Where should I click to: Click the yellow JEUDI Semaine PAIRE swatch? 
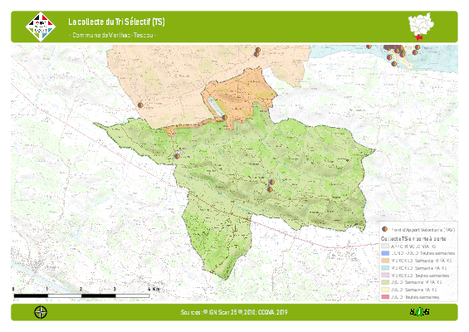[385, 290]
